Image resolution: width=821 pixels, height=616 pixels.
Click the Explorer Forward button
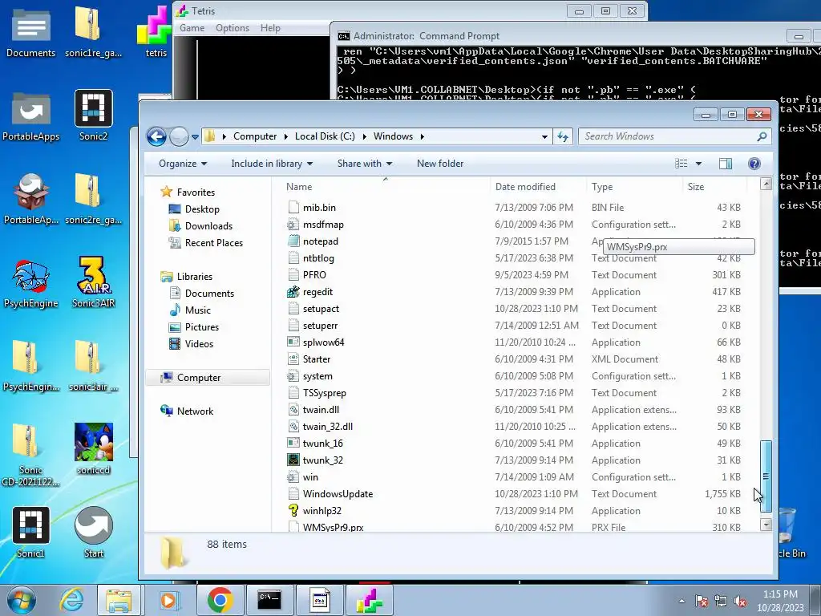(179, 136)
